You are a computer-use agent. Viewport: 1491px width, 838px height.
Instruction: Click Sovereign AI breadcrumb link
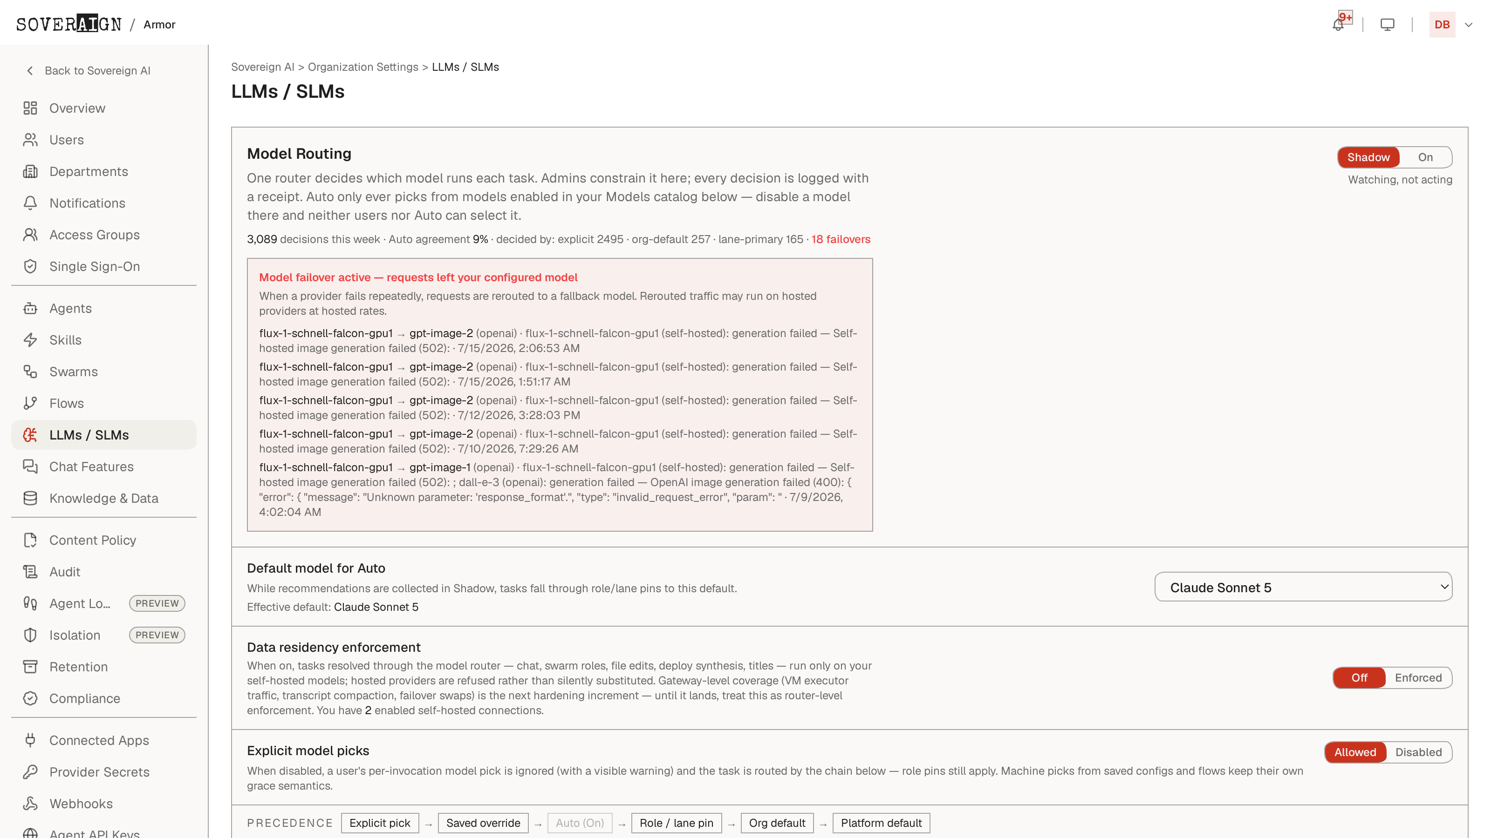tap(263, 67)
